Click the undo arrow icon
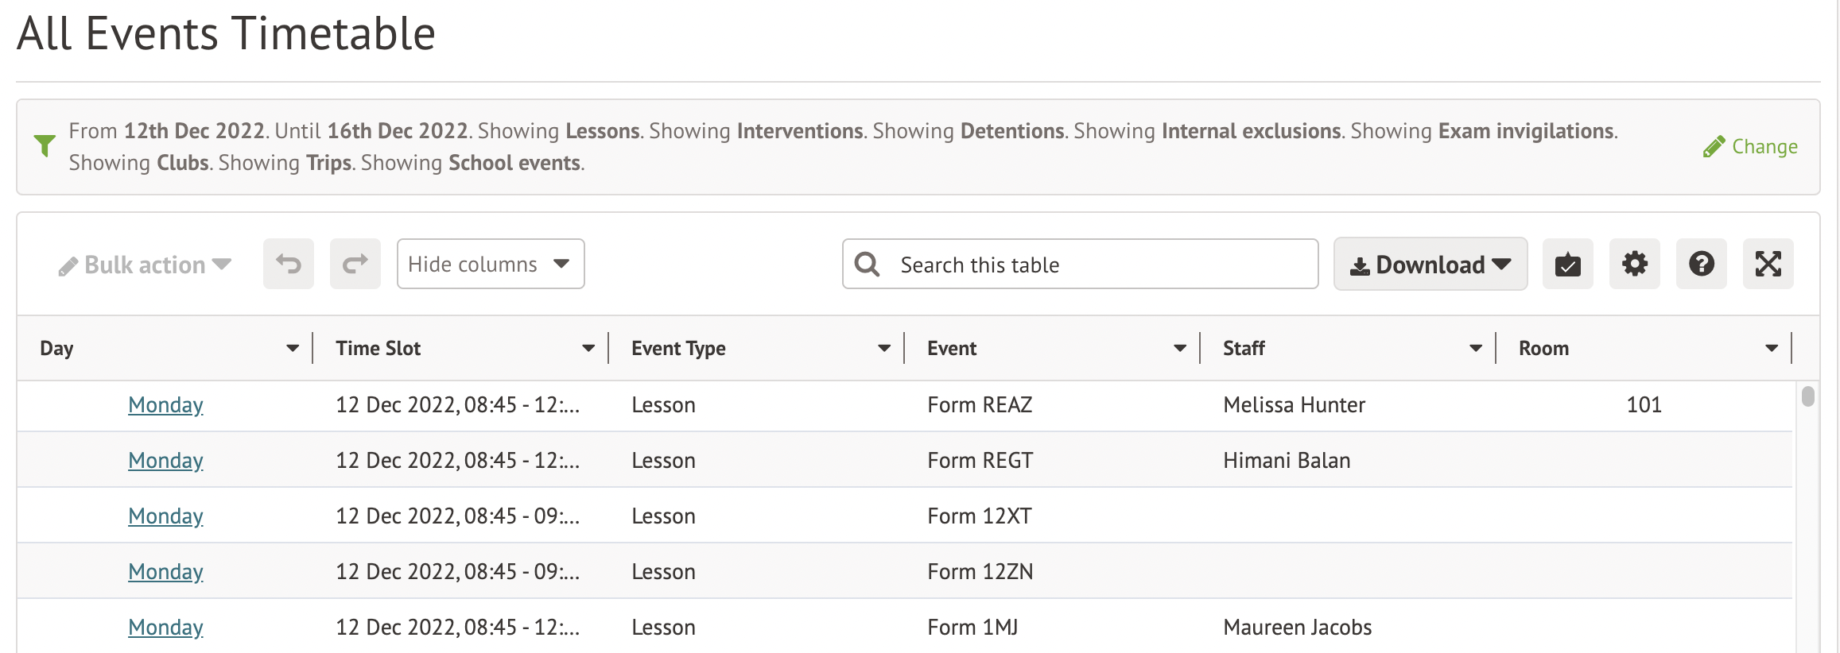The image size is (1840, 653). [288, 264]
